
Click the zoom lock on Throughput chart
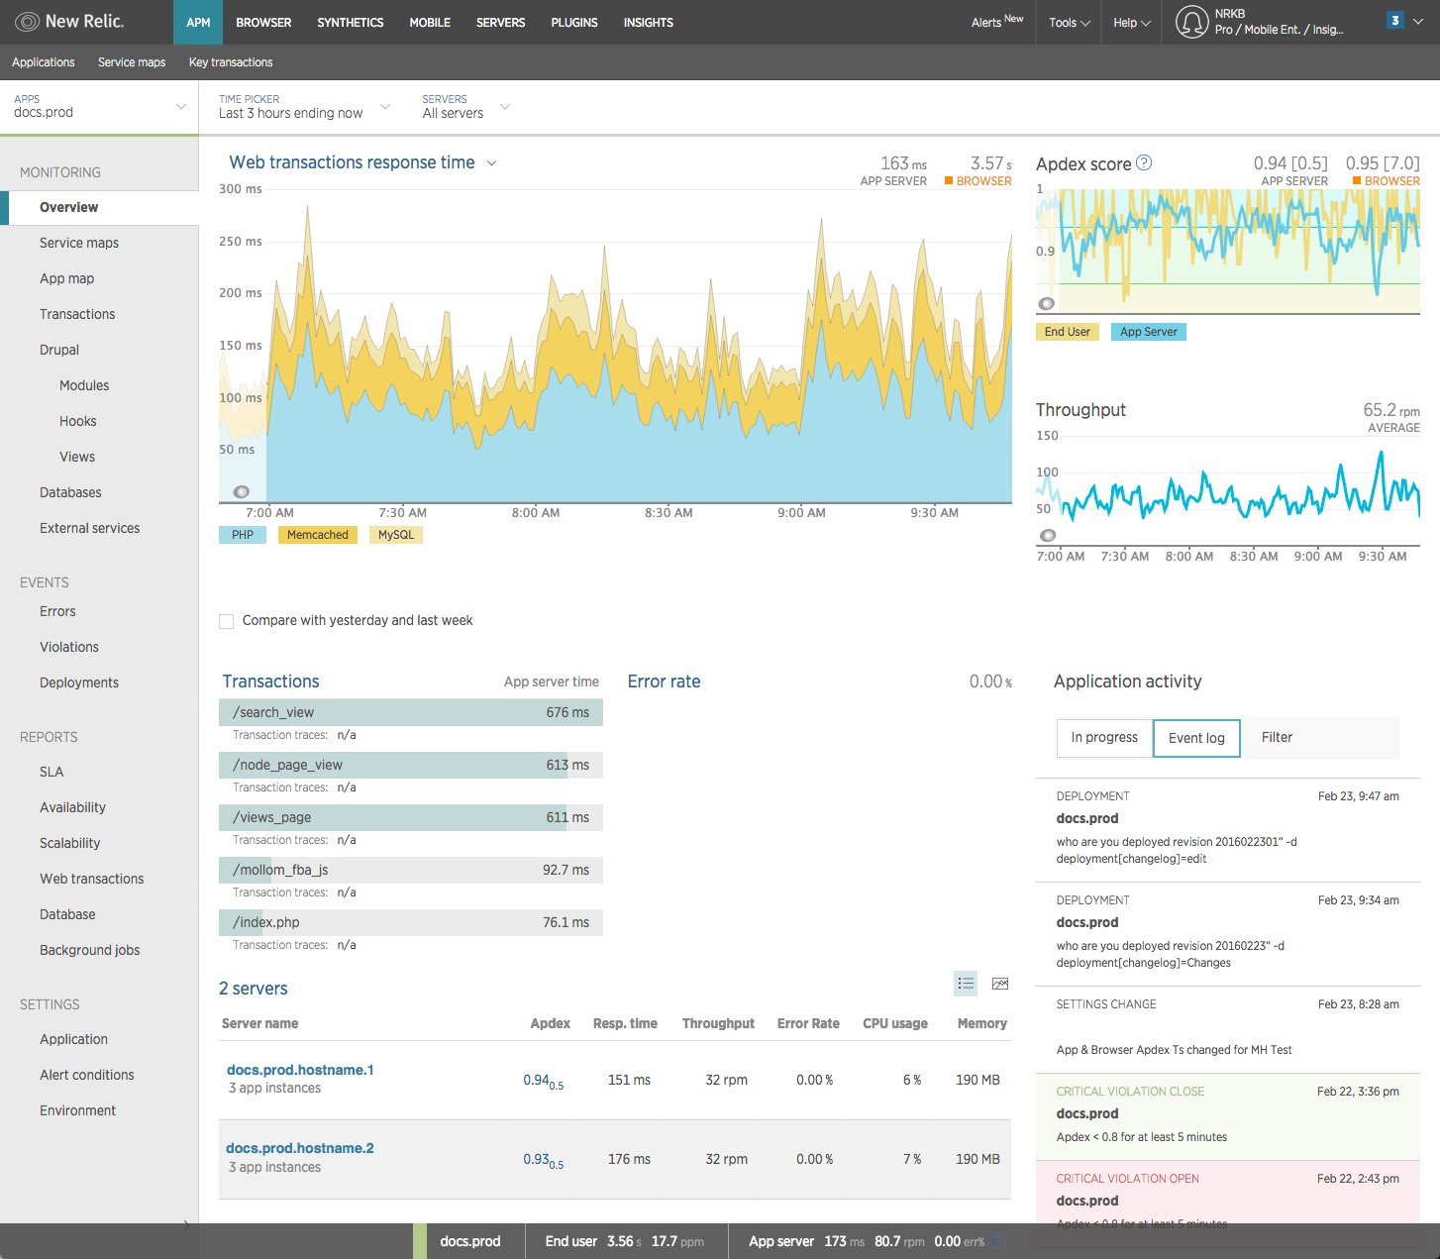(1048, 535)
